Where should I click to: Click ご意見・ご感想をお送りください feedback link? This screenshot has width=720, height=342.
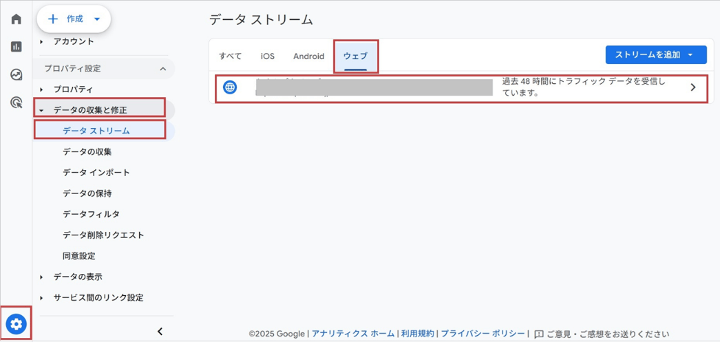608,334
